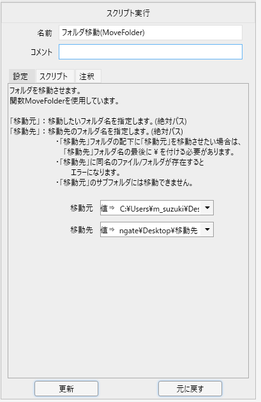Click the 名前 field containing フォルダ移動(MoveFolder)
The height and width of the screenshot is (402, 261).
(x=151, y=33)
